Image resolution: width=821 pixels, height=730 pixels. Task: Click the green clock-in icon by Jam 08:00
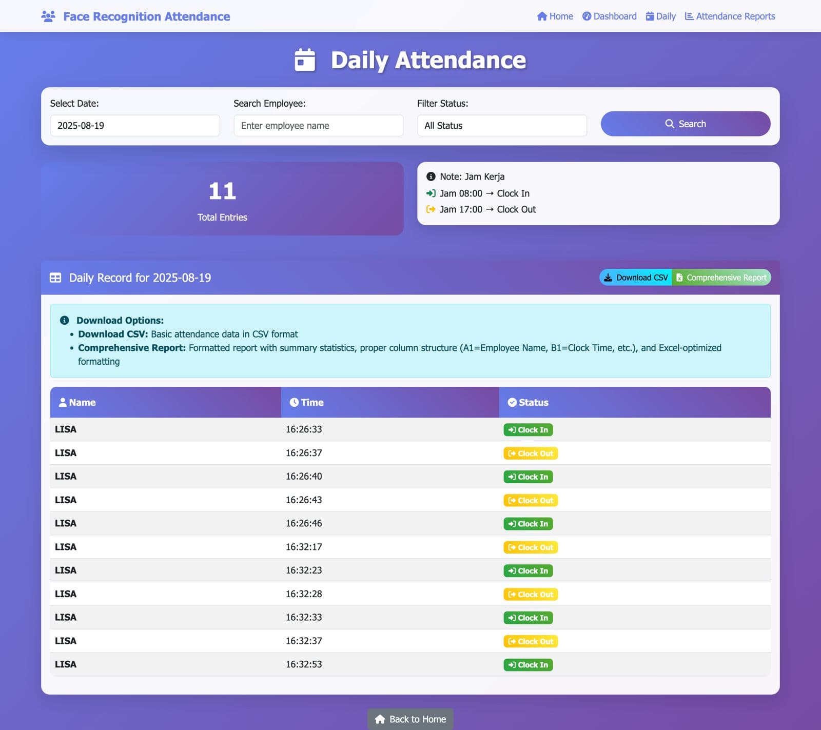pos(431,193)
